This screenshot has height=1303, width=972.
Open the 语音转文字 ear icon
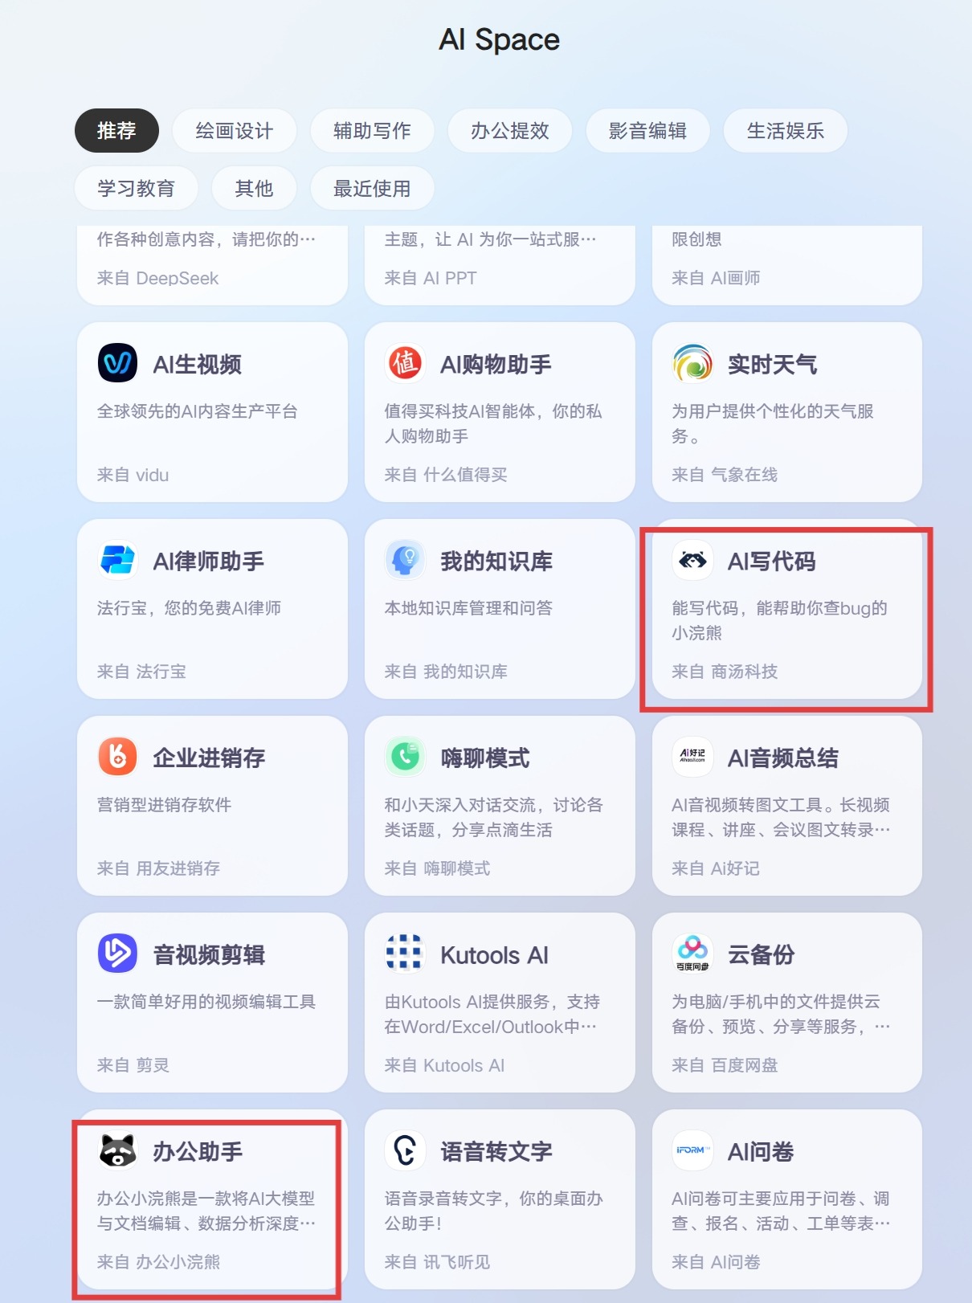pos(405,1150)
